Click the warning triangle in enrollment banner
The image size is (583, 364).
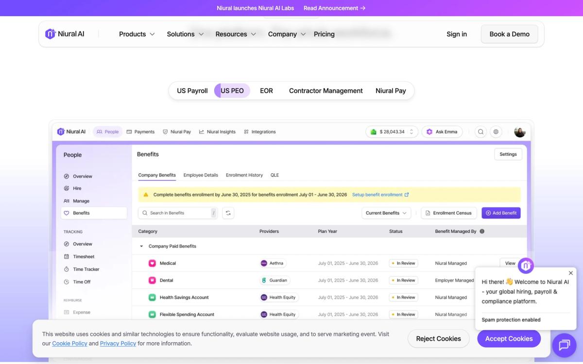click(146, 195)
